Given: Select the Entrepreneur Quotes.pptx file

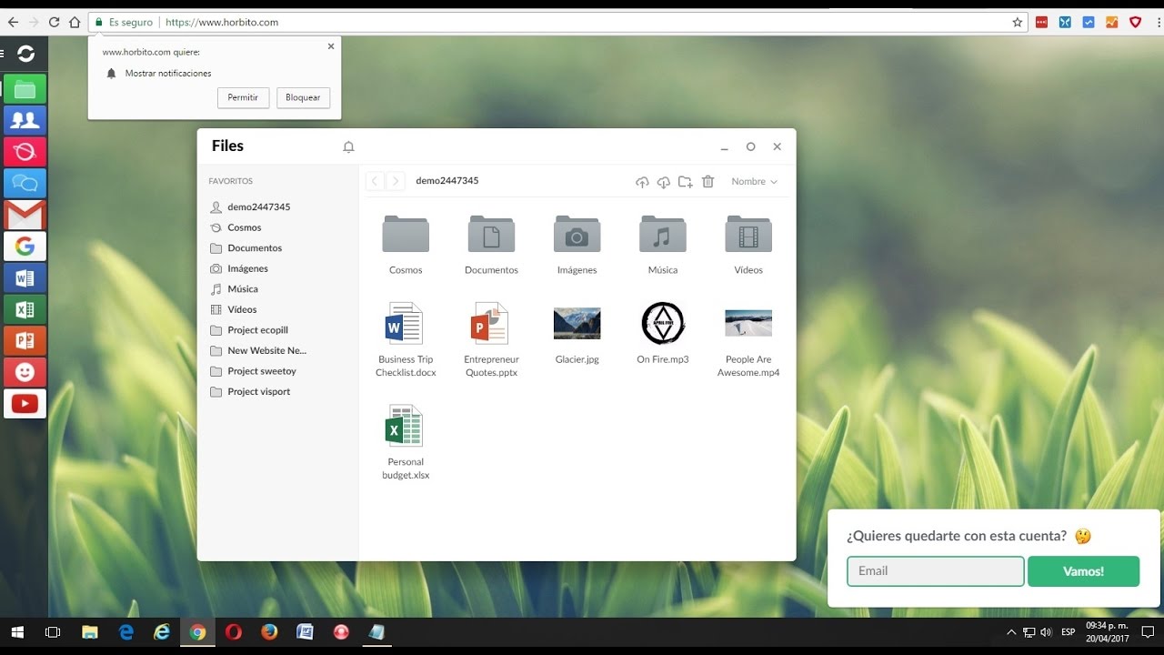Looking at the screenshot, I should (x=491, y=339).
